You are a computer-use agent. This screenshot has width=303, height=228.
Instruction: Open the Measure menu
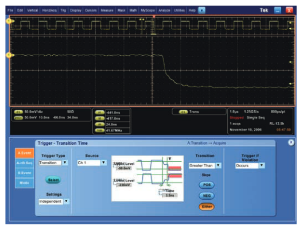tap(107, 10)
